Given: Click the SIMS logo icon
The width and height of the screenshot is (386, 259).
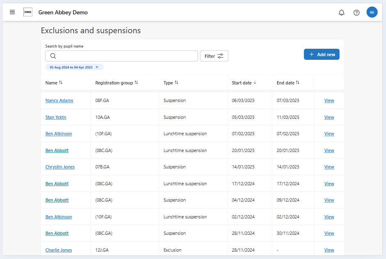Looking at the screenshot, I should pyautogui.click(x=28, y=12).
